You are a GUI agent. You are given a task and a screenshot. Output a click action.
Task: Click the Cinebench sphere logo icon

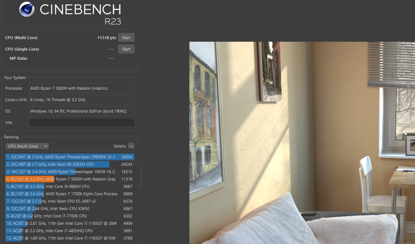[27, 10]
